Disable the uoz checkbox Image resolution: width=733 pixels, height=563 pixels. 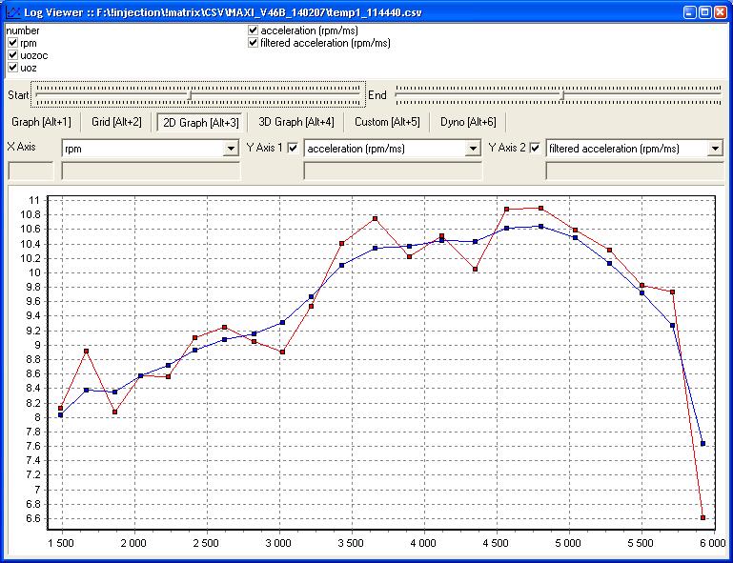pos(12,68)
